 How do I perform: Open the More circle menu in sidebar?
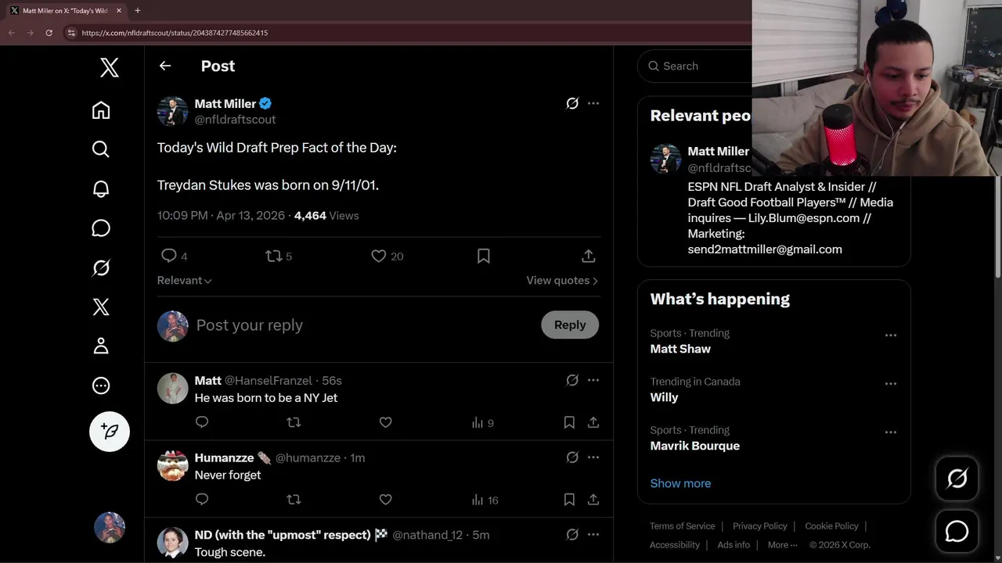point(101,385)
